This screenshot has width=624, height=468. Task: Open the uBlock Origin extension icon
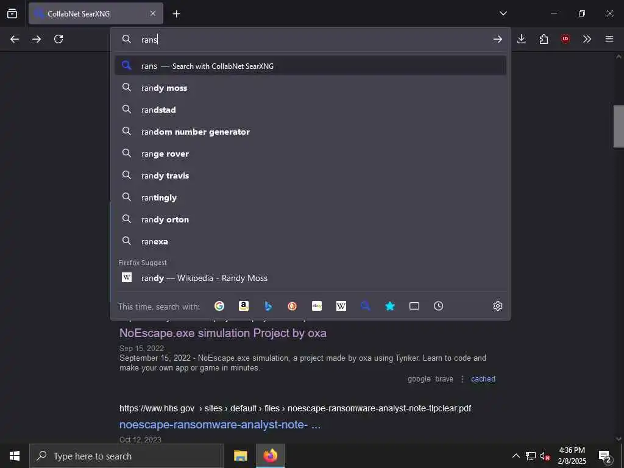tap(565, 39)
